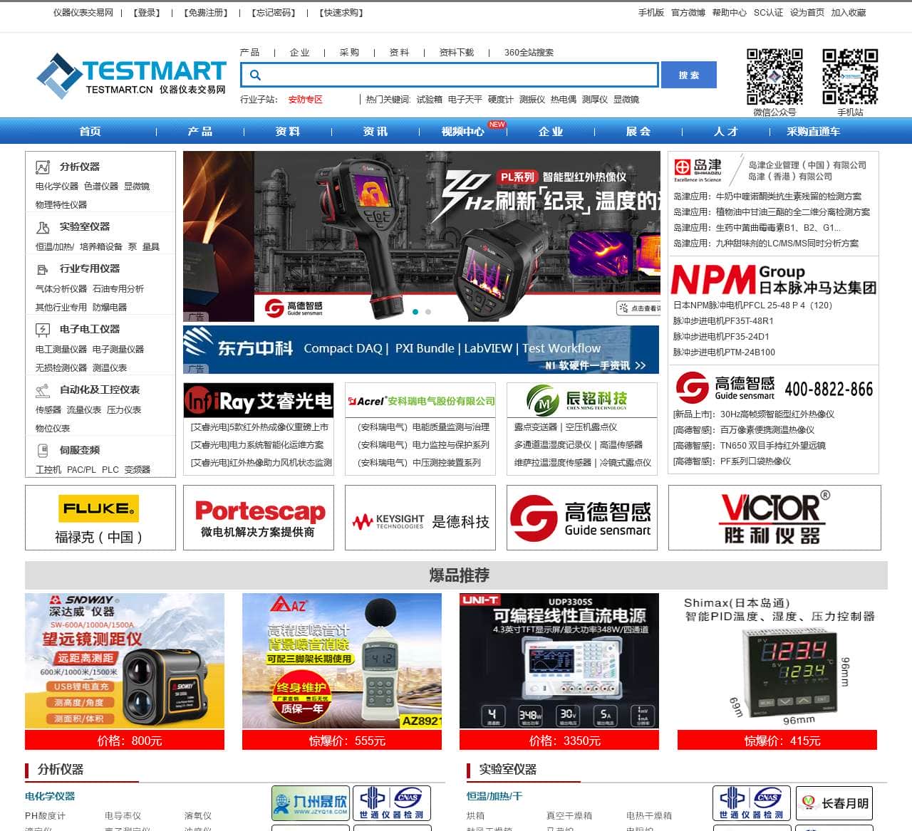
Task: Click the 自动化及工控仪表 category icon
Action: click(x=43, y=390)
